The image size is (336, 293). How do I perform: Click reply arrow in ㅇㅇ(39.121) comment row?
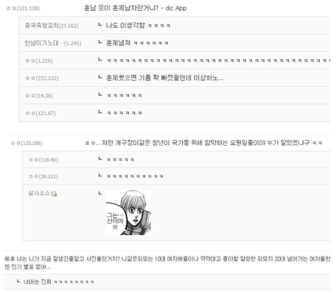[x=100, y=176]
